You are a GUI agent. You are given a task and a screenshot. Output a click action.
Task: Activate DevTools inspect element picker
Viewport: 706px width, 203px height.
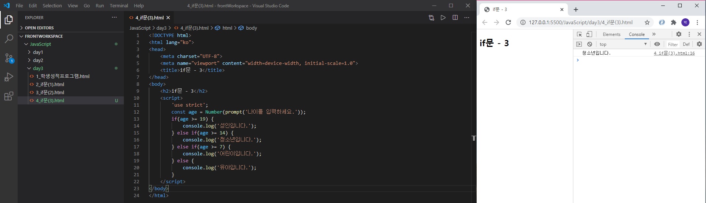tap(580, 34)
